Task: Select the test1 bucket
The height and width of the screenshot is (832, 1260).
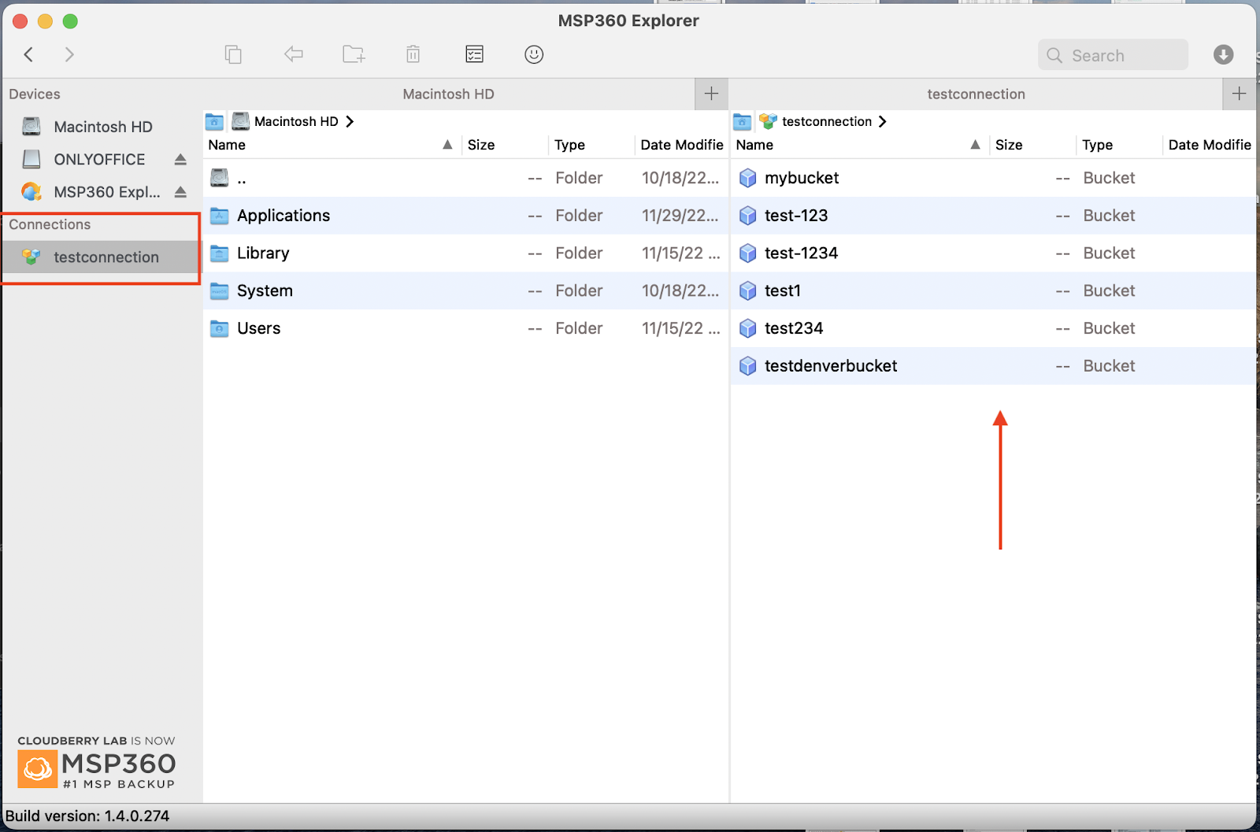Action: [x=993, y=290]
